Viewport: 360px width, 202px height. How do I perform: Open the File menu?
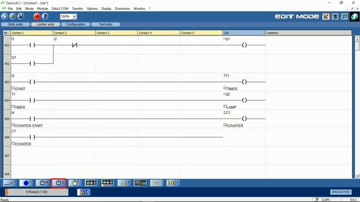coord(10,9)
